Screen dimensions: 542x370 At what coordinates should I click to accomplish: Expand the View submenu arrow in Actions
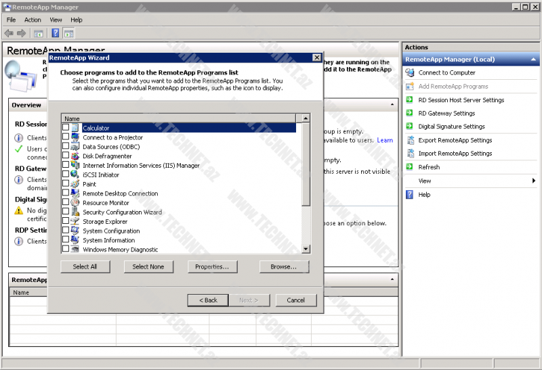coord(534,181)
